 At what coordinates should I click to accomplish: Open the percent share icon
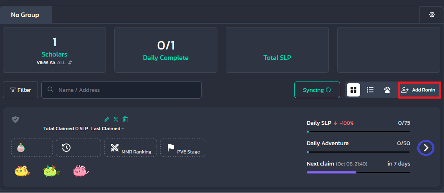[116, 119]
